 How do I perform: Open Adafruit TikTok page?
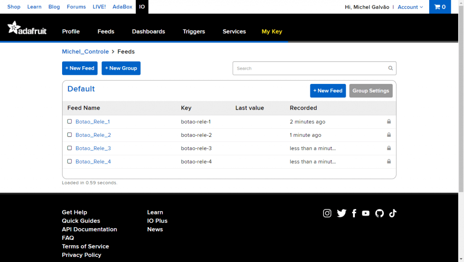pyautogui.click(x=393, y=213)
